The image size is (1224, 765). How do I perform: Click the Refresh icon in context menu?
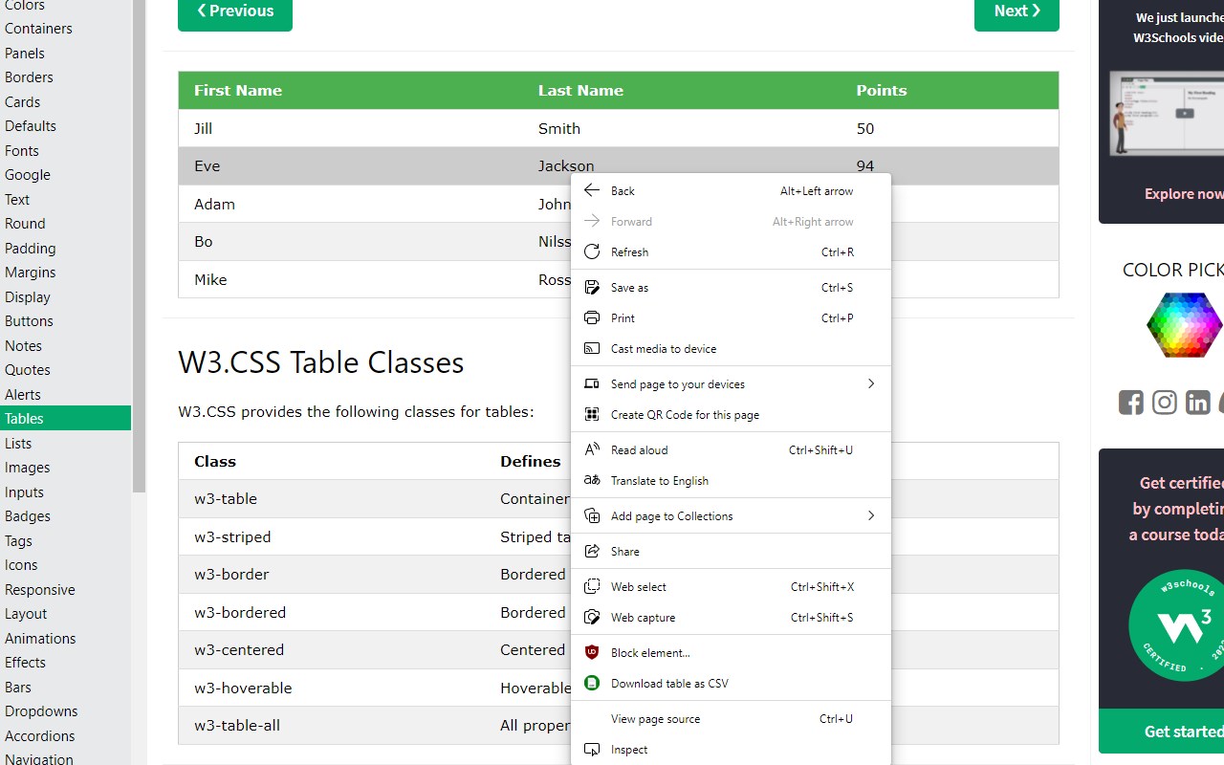592,251
